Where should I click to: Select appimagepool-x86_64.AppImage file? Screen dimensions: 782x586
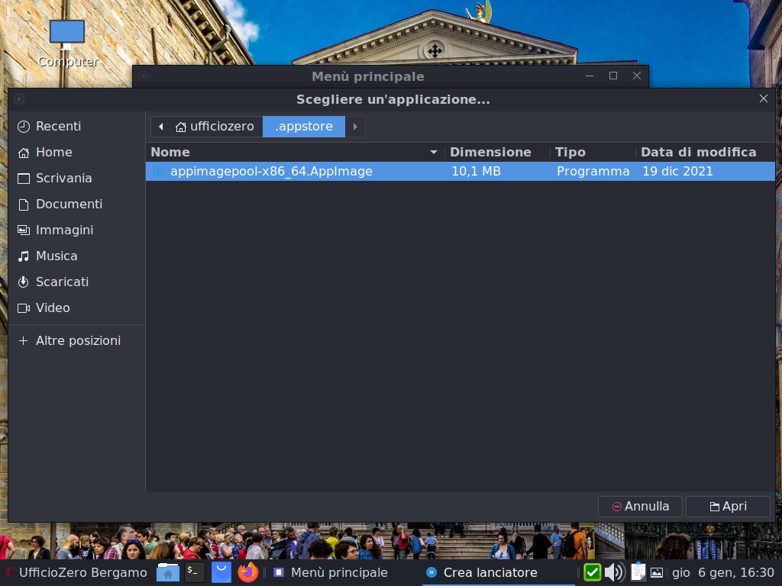pyautogui.click(x=271, y=172)
